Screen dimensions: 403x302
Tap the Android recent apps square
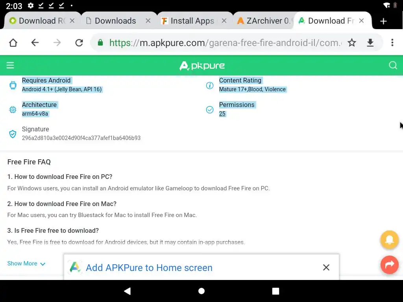275,291
